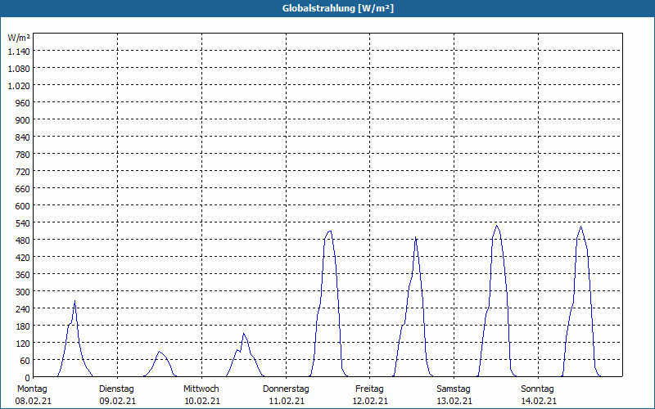
Task: Click Saturday's radiation curve peak
Action: click(497, 226)
